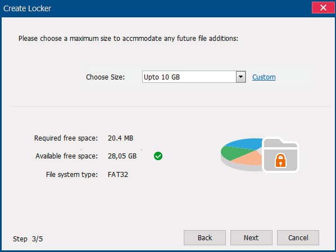
Task: Click the maximum size instruction text
Action: [128, 39]
